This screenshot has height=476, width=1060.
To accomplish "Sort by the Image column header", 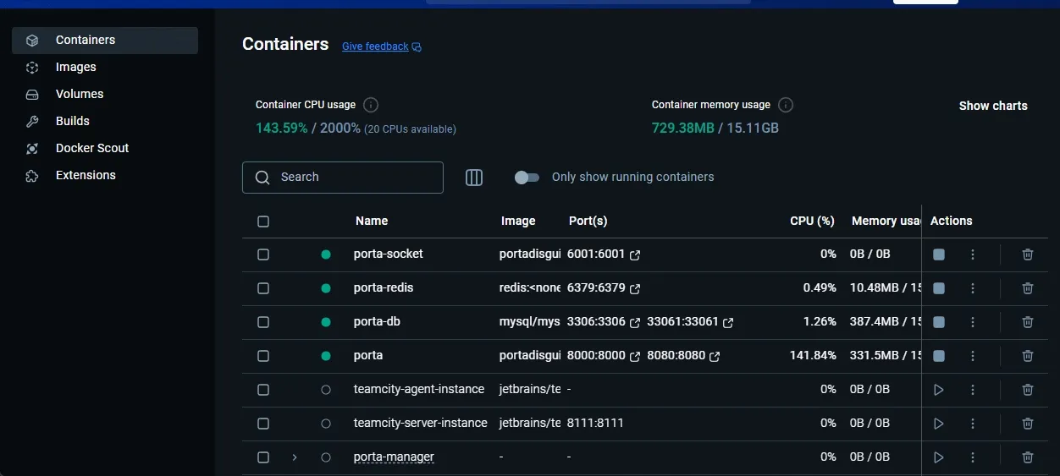I will (x=518, y=221).
